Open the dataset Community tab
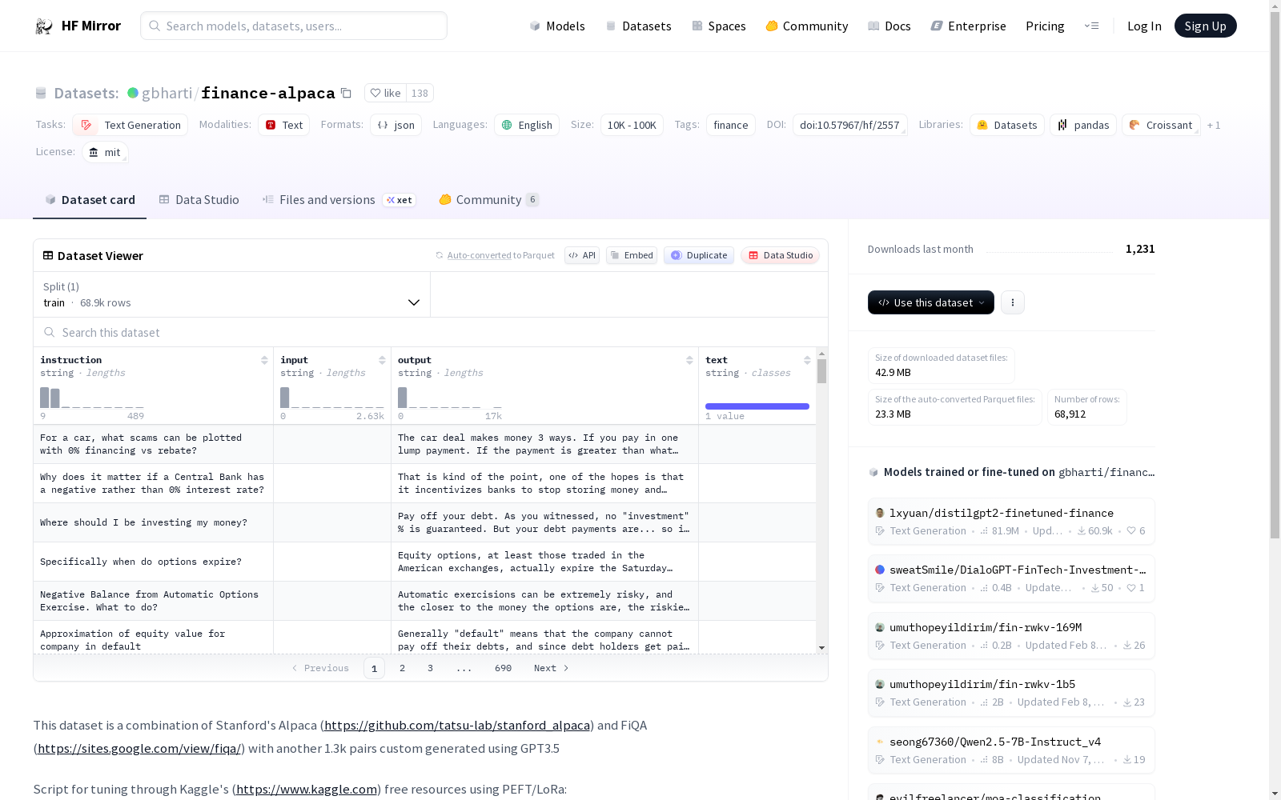The image size is (1281, 800). [x=488, y=200]
